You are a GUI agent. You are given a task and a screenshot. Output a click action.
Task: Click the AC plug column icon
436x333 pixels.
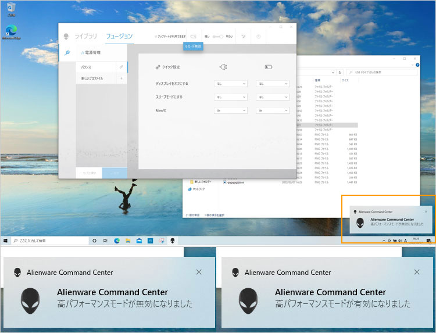tap(223, 67)
